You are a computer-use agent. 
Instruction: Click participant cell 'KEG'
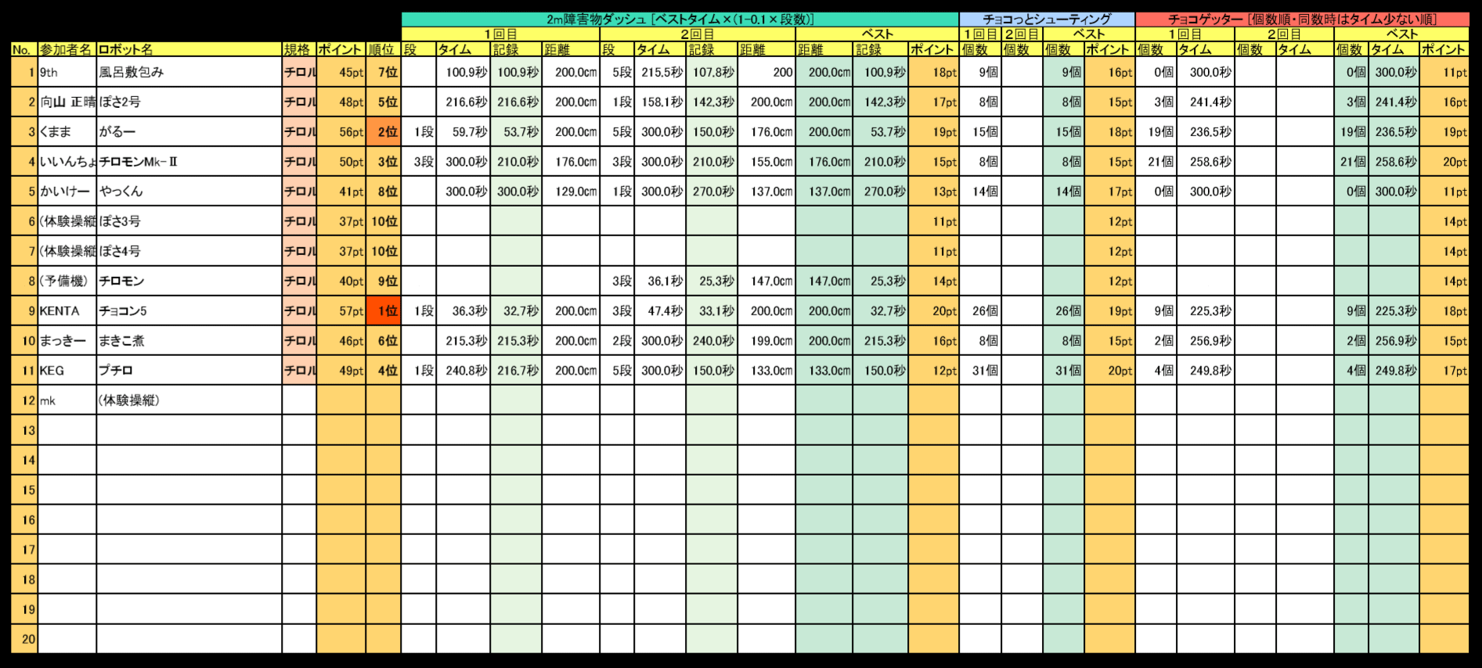(67, 370)
